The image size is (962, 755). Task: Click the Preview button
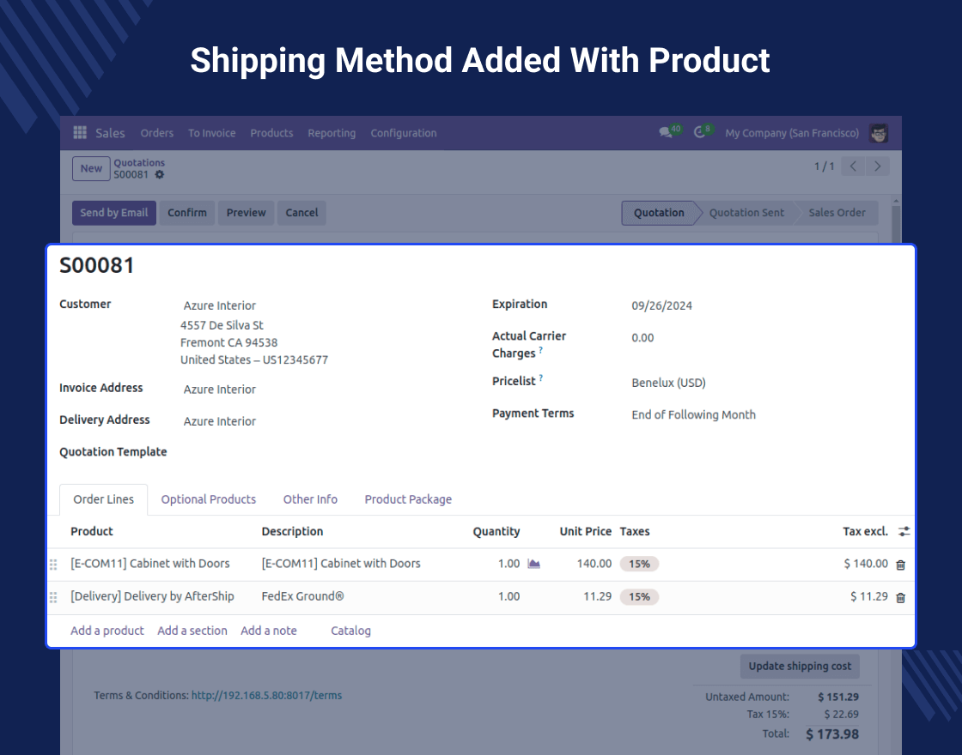pos(246,213)
